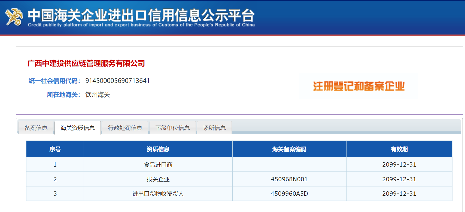Click the 中国海关企业进出口信用信息公示平台 title
Screen dimensions: 465x212
coord(141,15)
